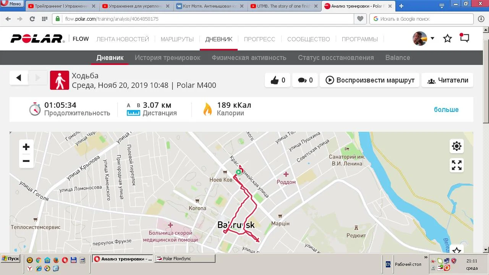Zoom out on the map
489x275 pixels.
(26, 161)
